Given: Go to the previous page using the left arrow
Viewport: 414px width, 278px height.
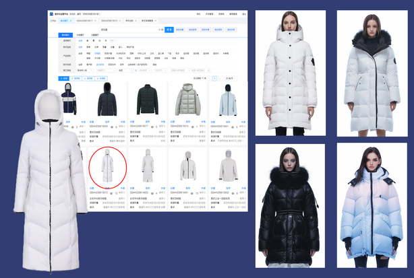Looking at the screenshot, I should [210, 79].
